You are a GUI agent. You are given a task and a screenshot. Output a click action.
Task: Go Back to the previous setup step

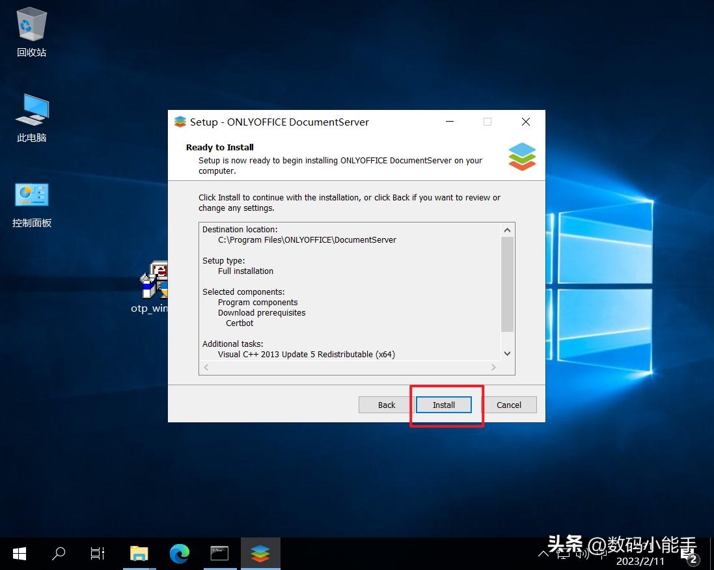(387, 405)
